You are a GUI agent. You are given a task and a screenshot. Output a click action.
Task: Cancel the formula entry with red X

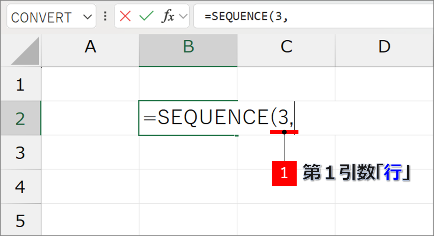(x=125, y=16)
